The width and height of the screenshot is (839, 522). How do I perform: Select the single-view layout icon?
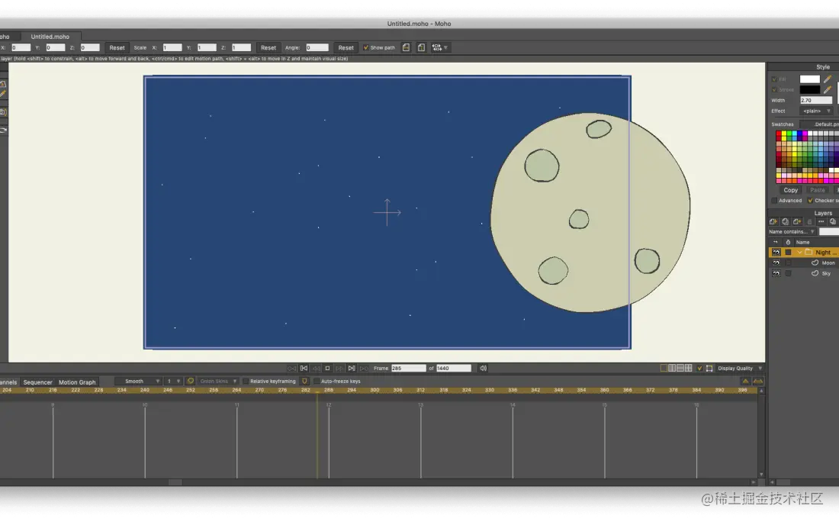664,369
